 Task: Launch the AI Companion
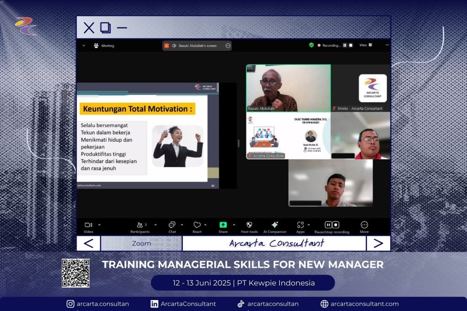[x=275, y=225]
